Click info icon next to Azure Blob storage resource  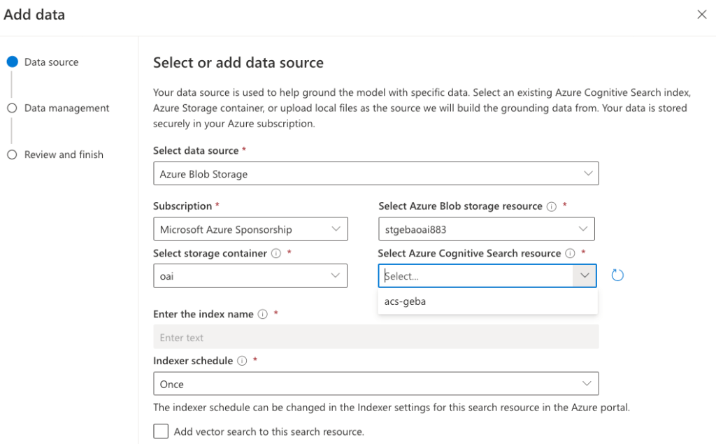coord(552,206)
